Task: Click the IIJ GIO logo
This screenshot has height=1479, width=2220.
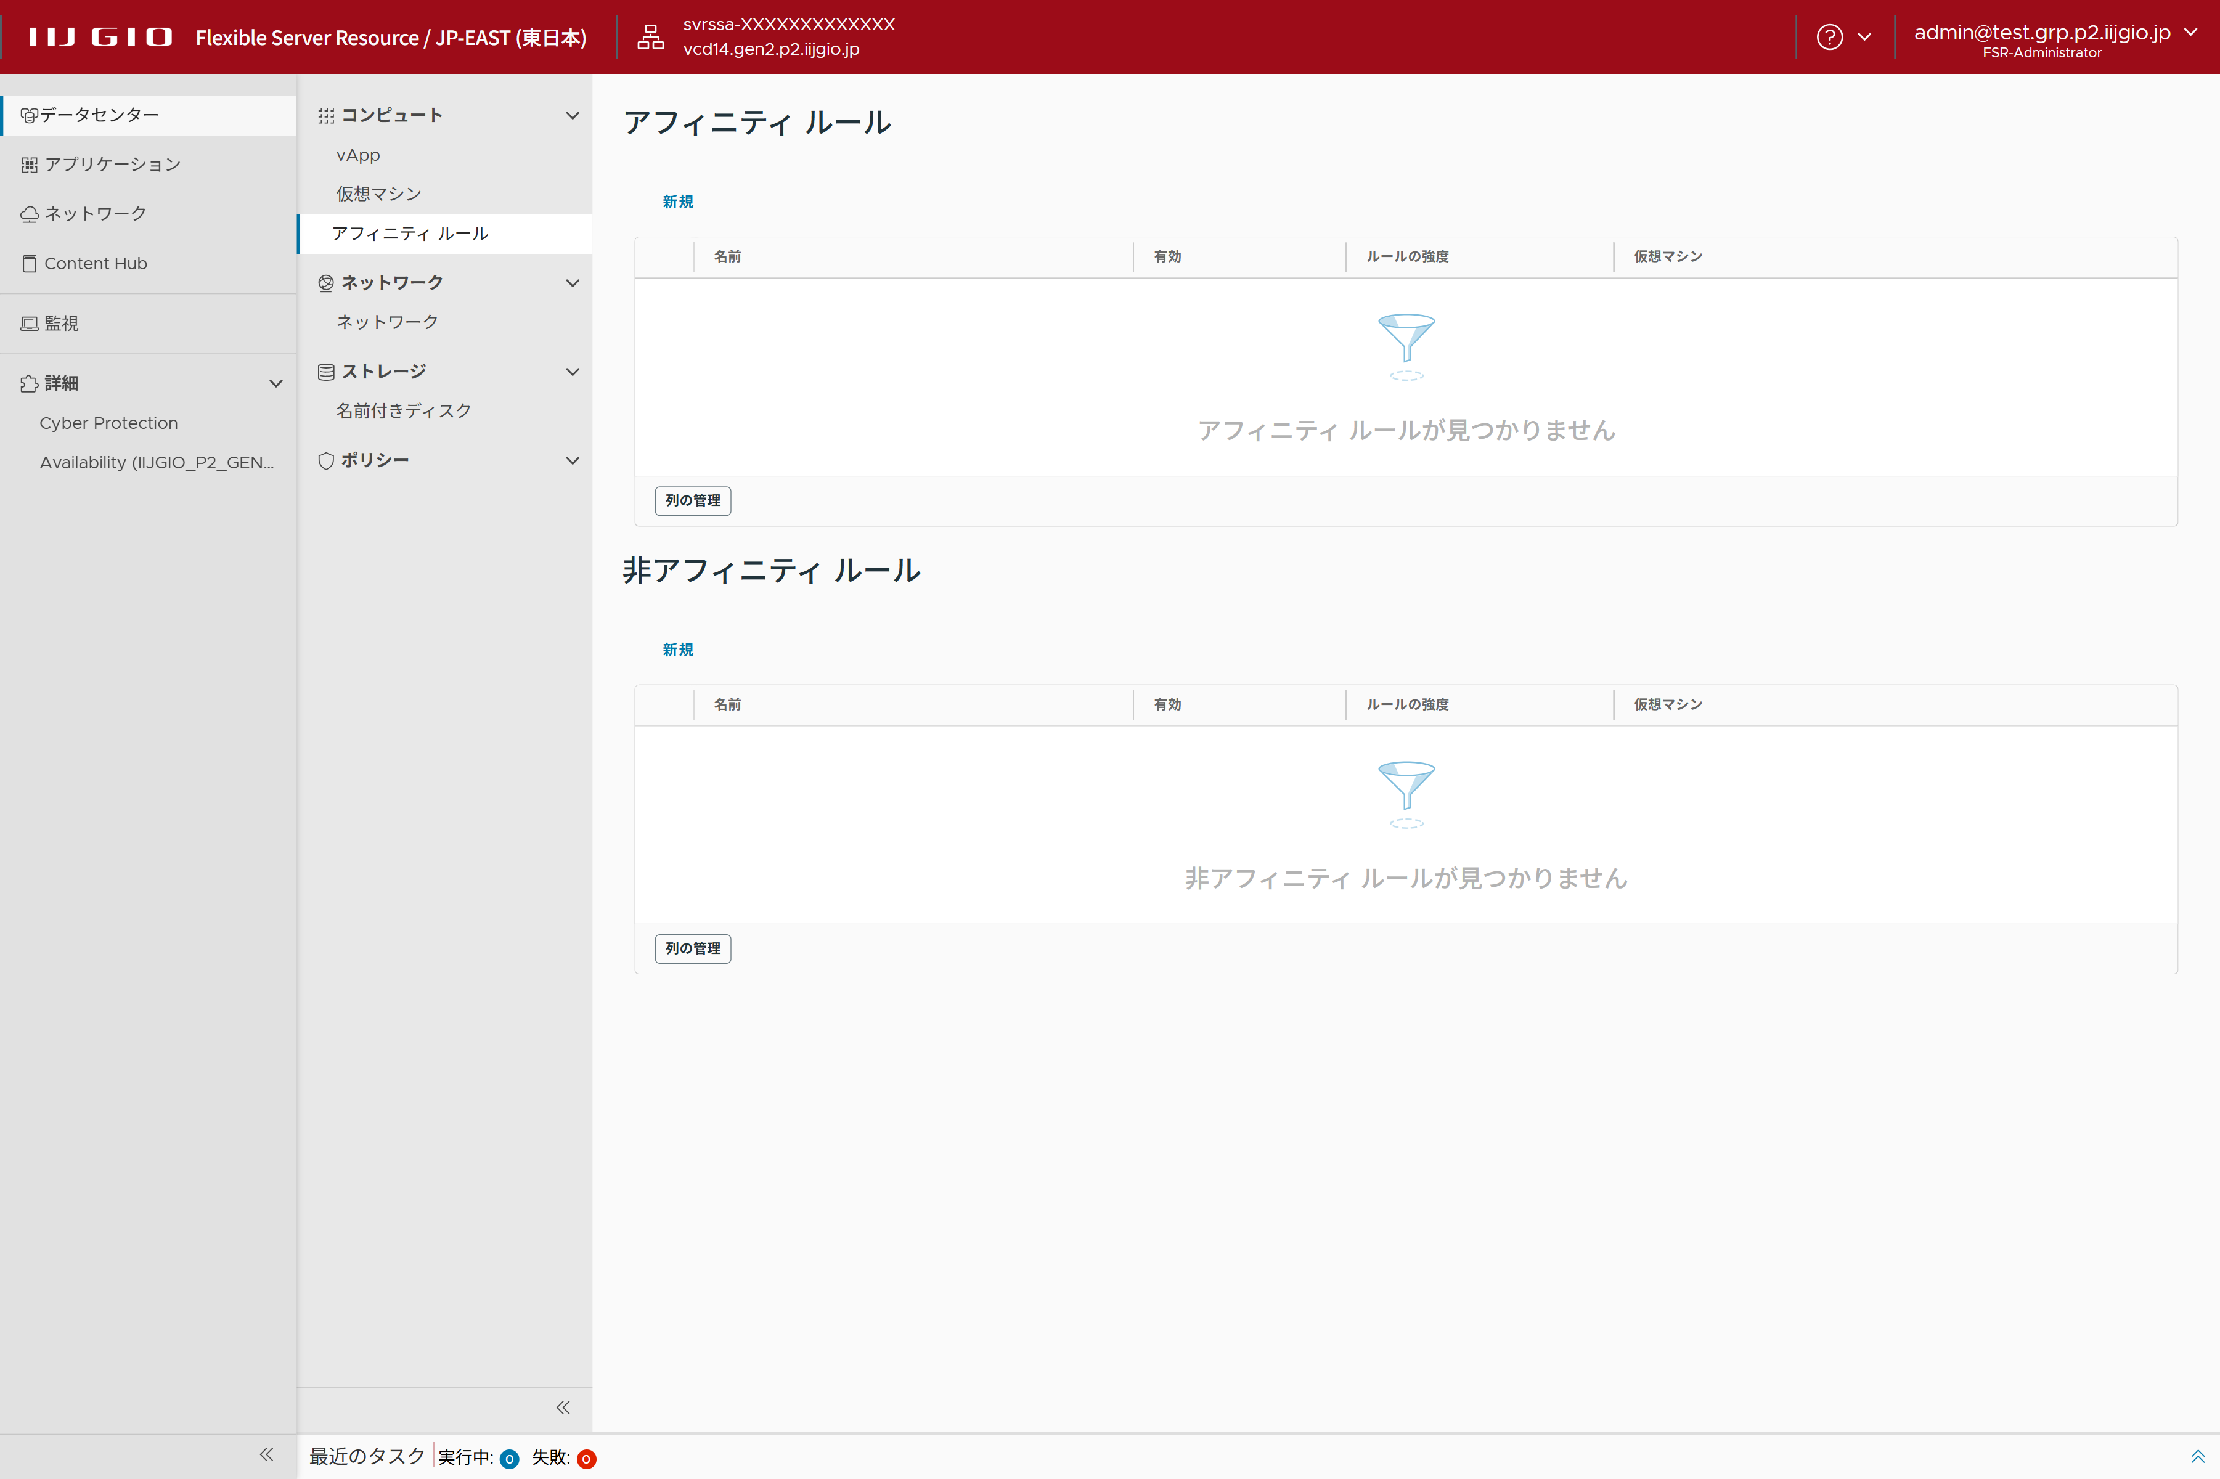Action: (100, 37)
